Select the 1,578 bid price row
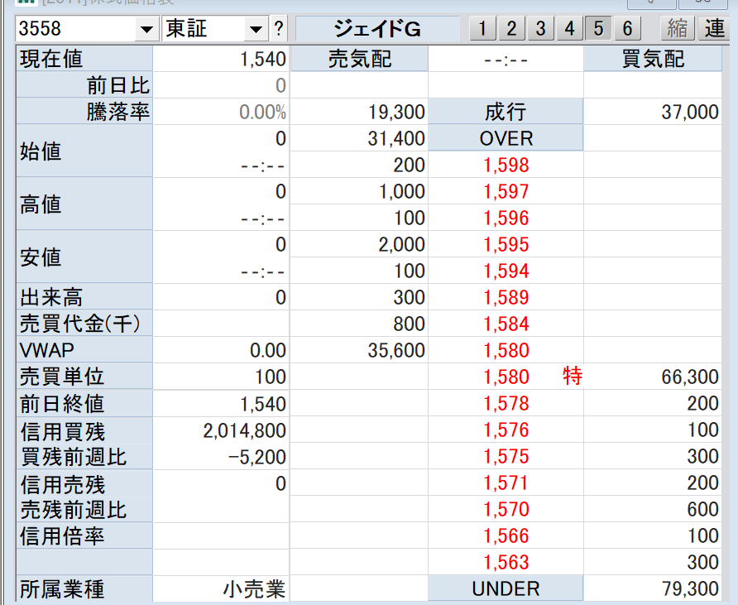Viewport: 738px width, 605px height. (506, 404)
